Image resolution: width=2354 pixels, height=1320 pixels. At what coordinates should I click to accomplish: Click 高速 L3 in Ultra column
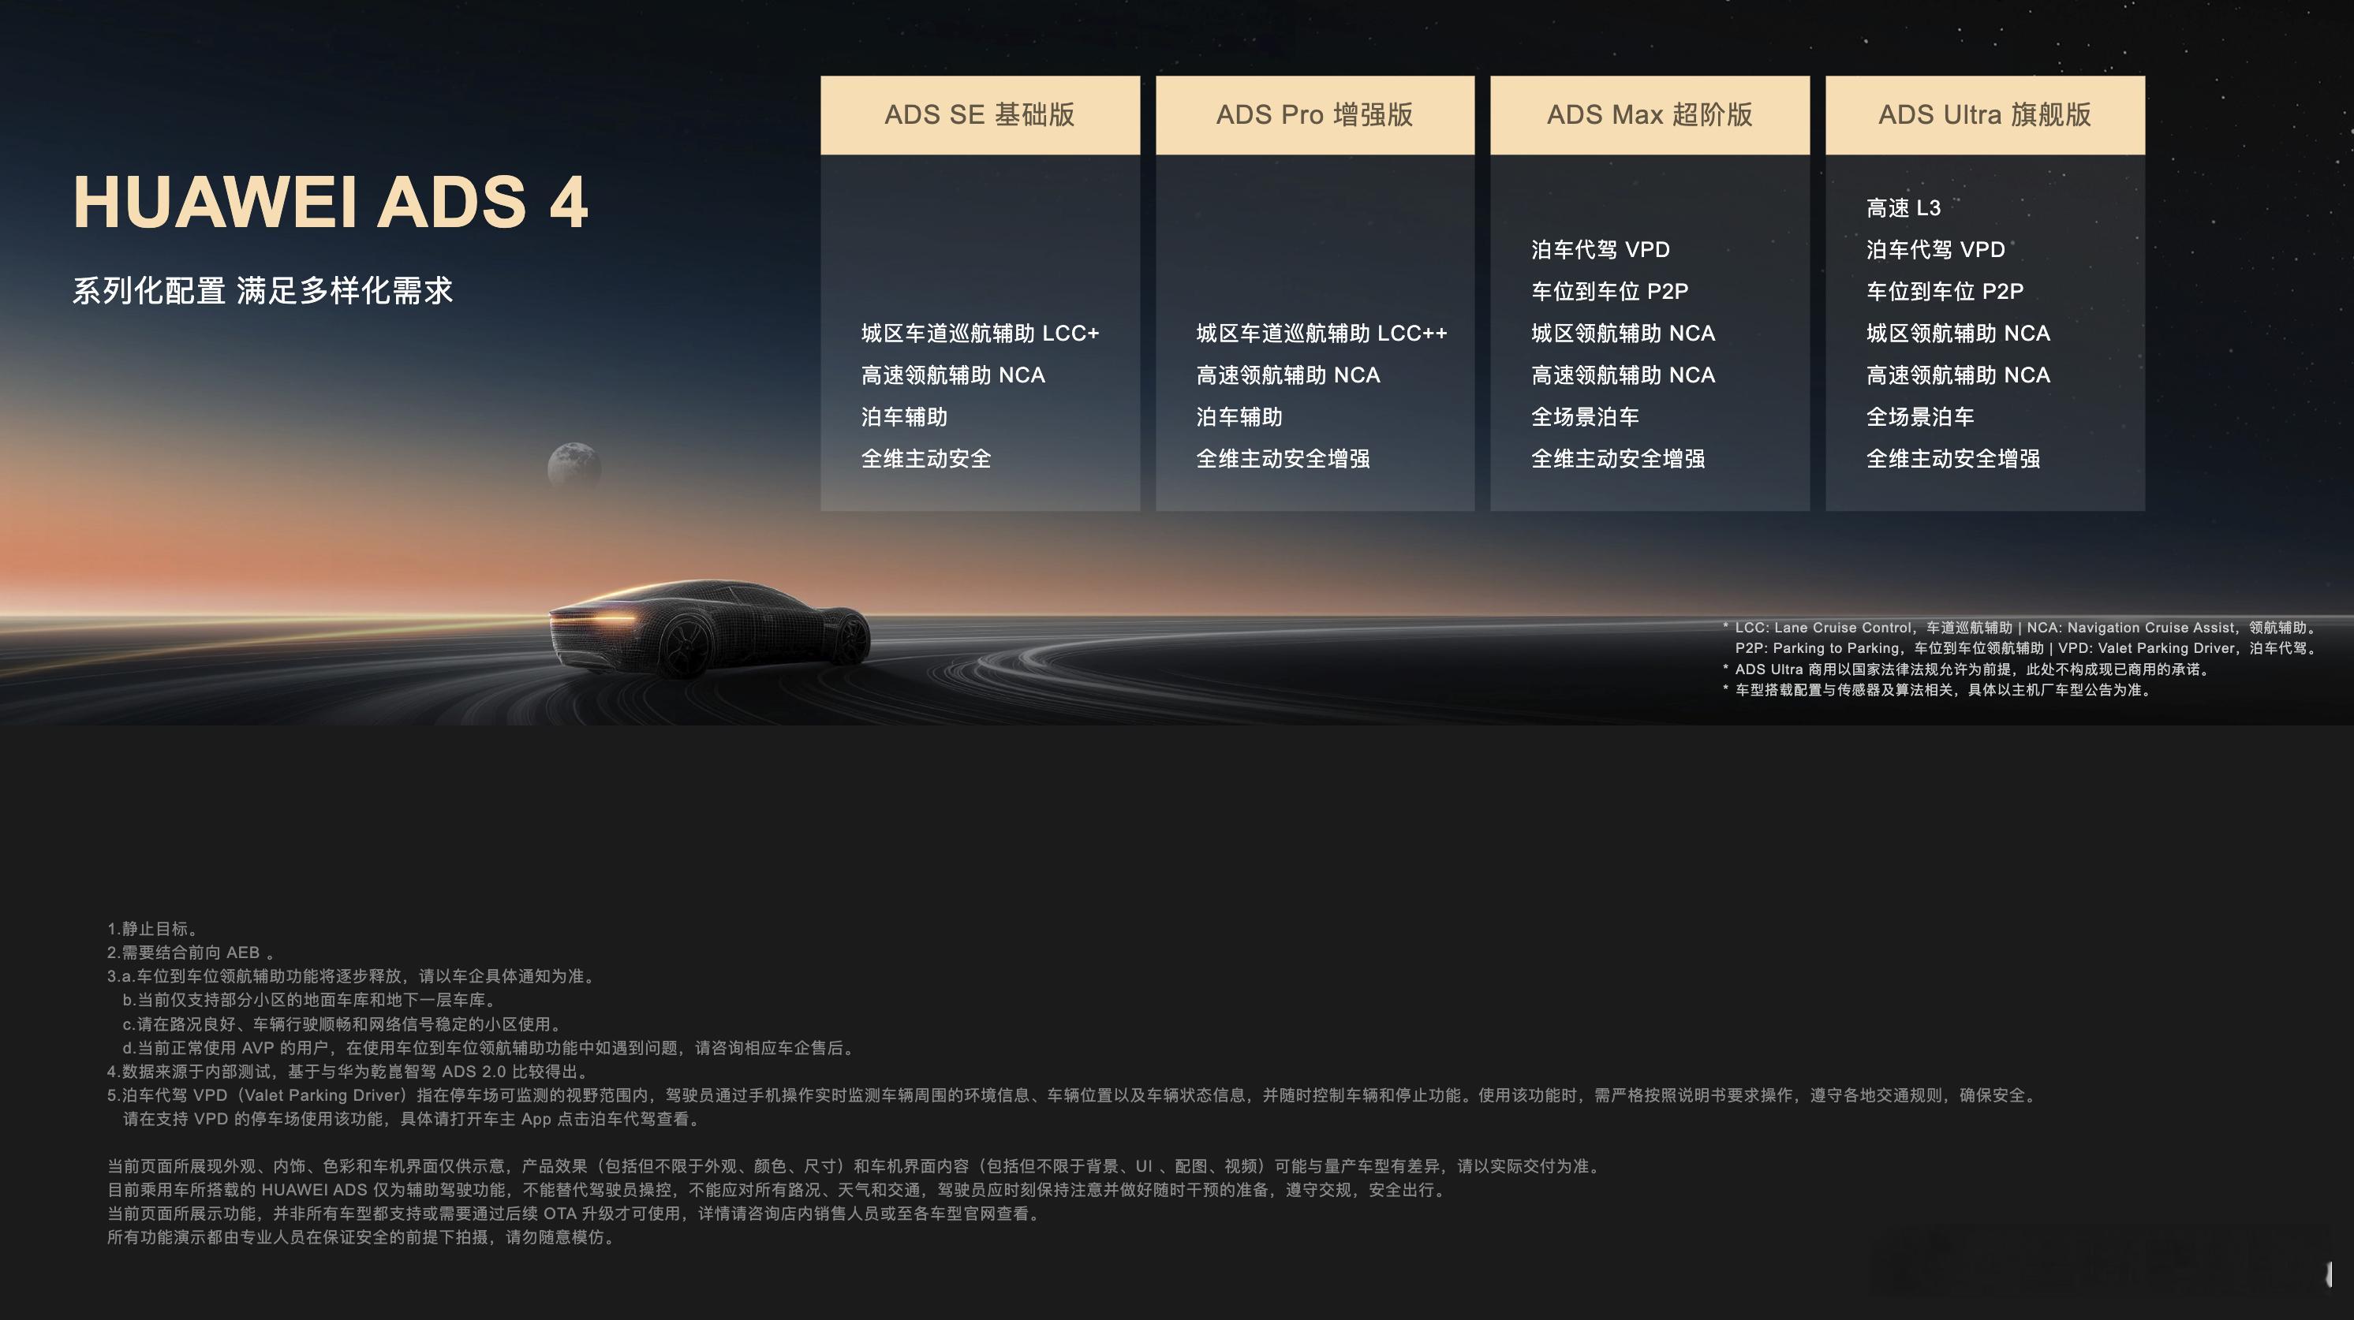tap(1904, 208)
